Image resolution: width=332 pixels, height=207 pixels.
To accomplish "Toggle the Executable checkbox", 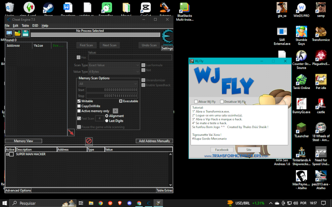I will pyautogui.click(x=121, y=101).
